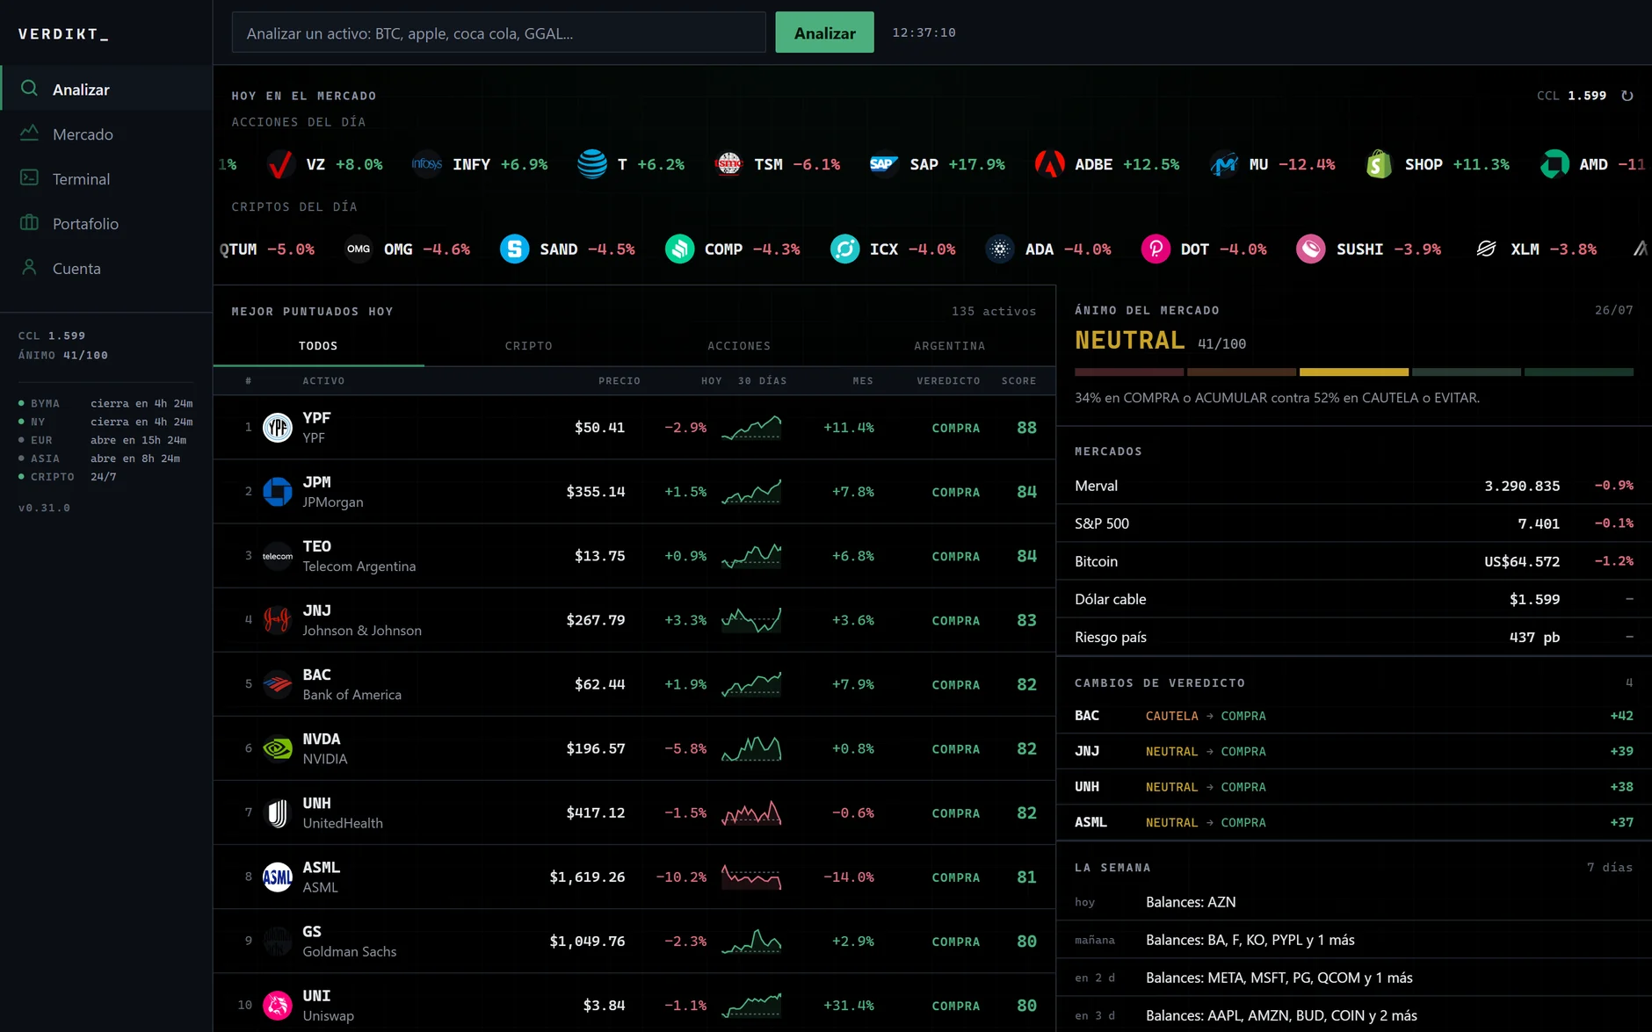Screen dimensions: 1652x1032
Task: Click the Shopify SHOP logo
Action: [x=1380, y=164]
